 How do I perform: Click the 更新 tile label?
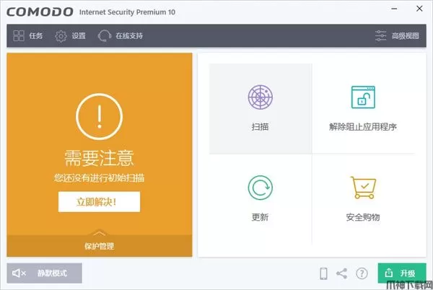pos(260,217)
